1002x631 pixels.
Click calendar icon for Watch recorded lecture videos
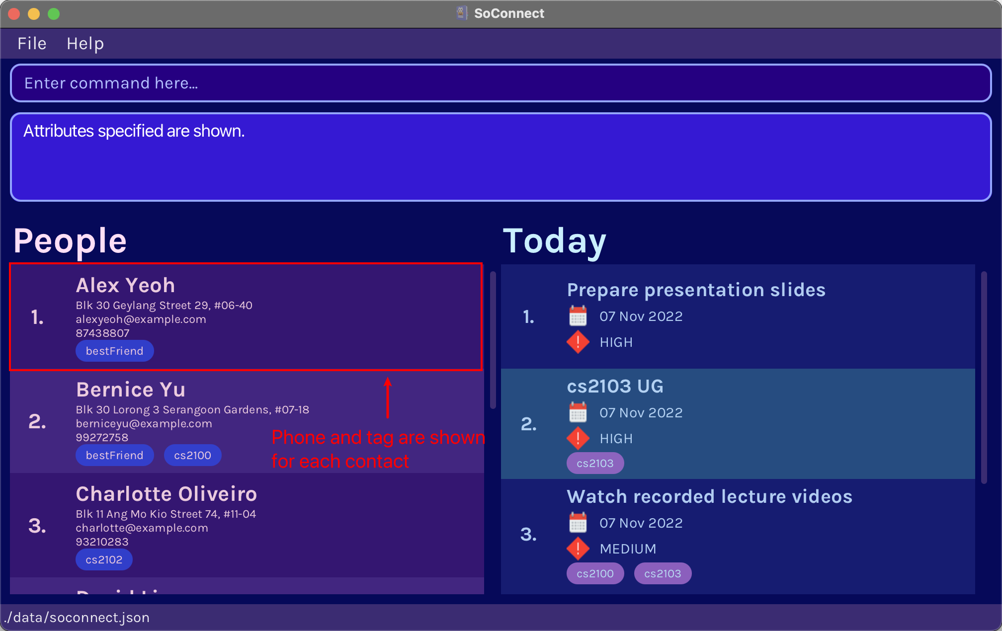tap(578, 523)
